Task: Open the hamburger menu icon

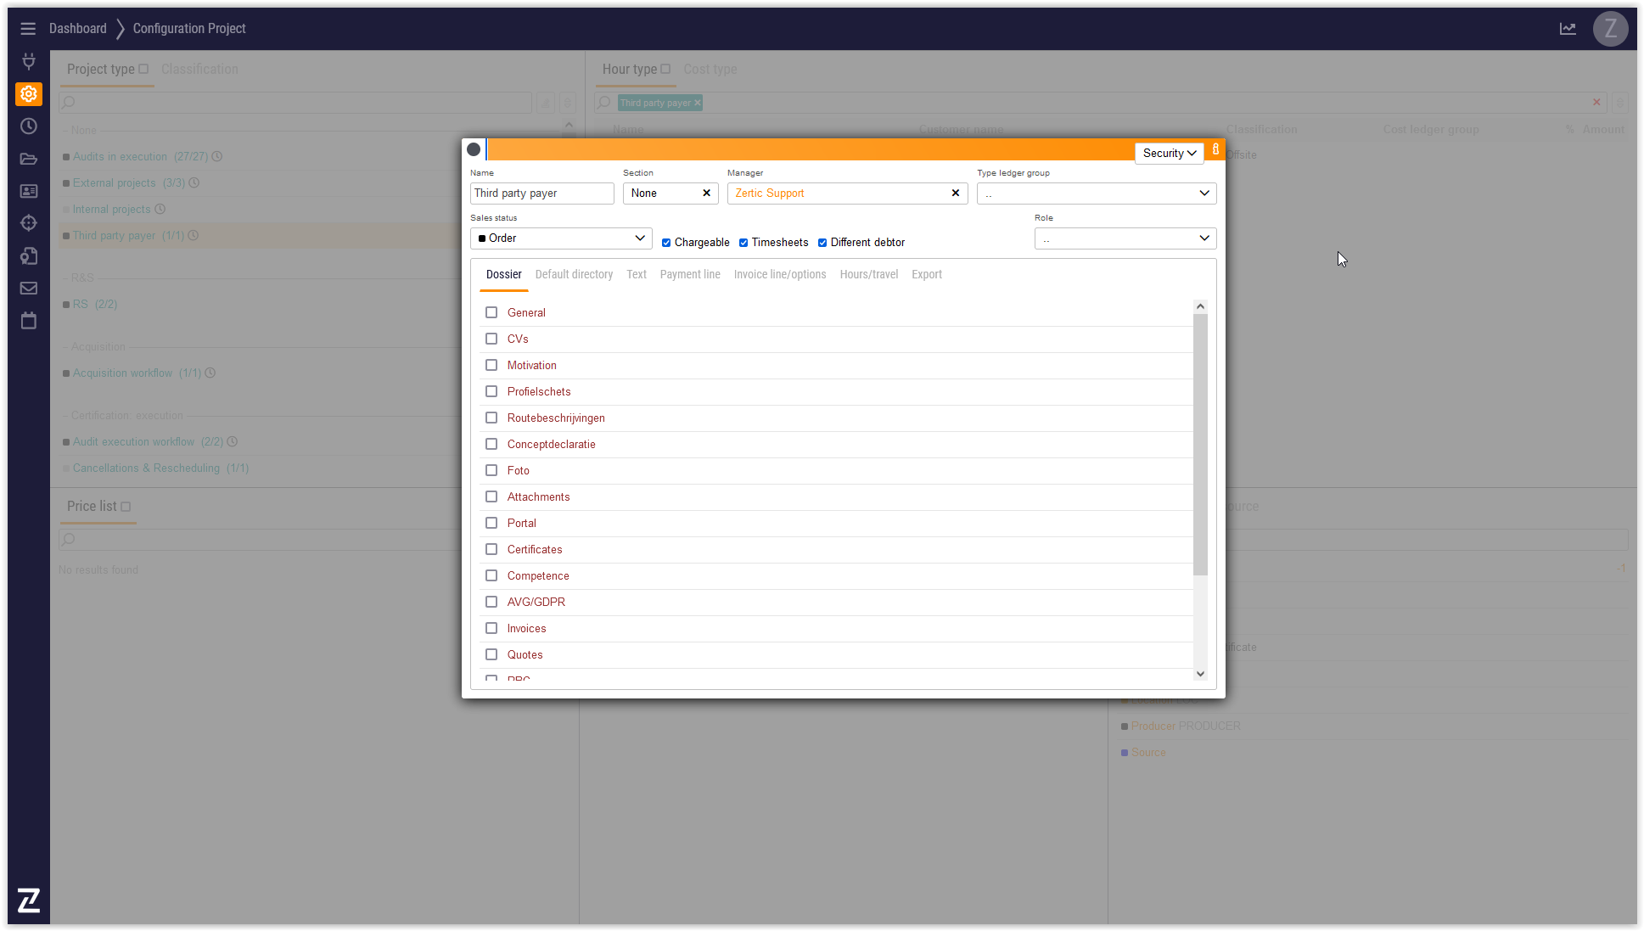Action: 28,29
